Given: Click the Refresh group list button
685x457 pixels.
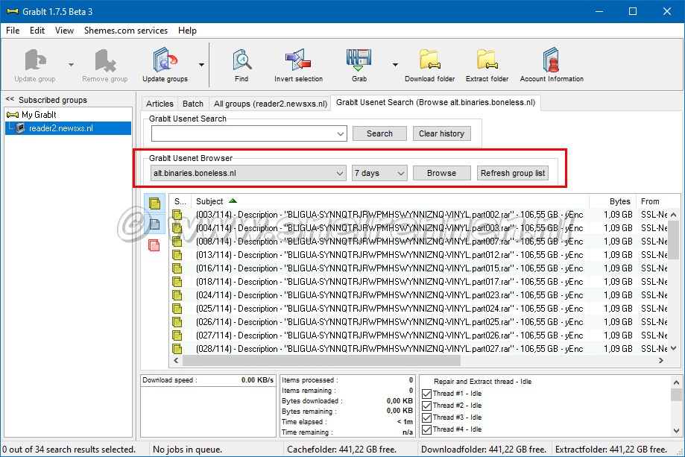Looking at the screenshot, I should (512, 173).
